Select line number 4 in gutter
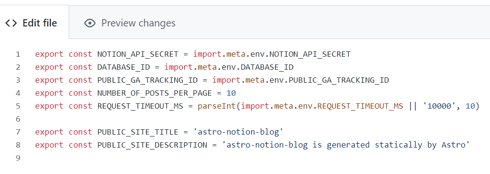Screen dimensions: 490x174 [x=18, y=93]
